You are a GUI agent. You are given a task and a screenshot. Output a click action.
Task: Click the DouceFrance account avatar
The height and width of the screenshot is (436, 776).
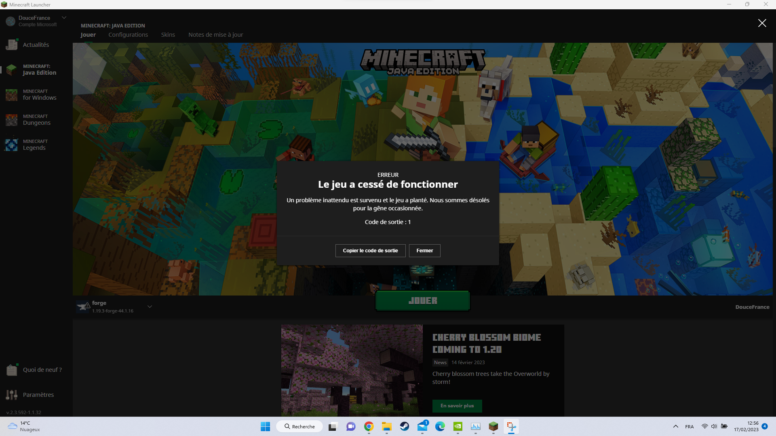(x=11, y=21)
